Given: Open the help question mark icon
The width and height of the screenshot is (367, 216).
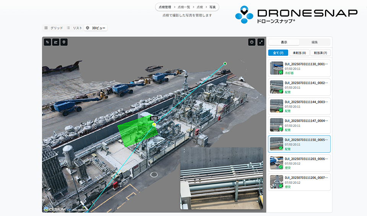Looking at the screenshot, I should (x=252, y=42).
